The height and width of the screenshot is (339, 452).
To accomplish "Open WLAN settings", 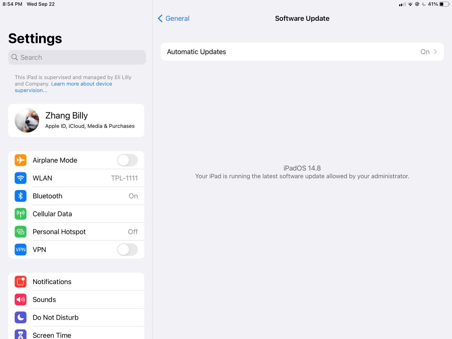I will pos(76,178).
